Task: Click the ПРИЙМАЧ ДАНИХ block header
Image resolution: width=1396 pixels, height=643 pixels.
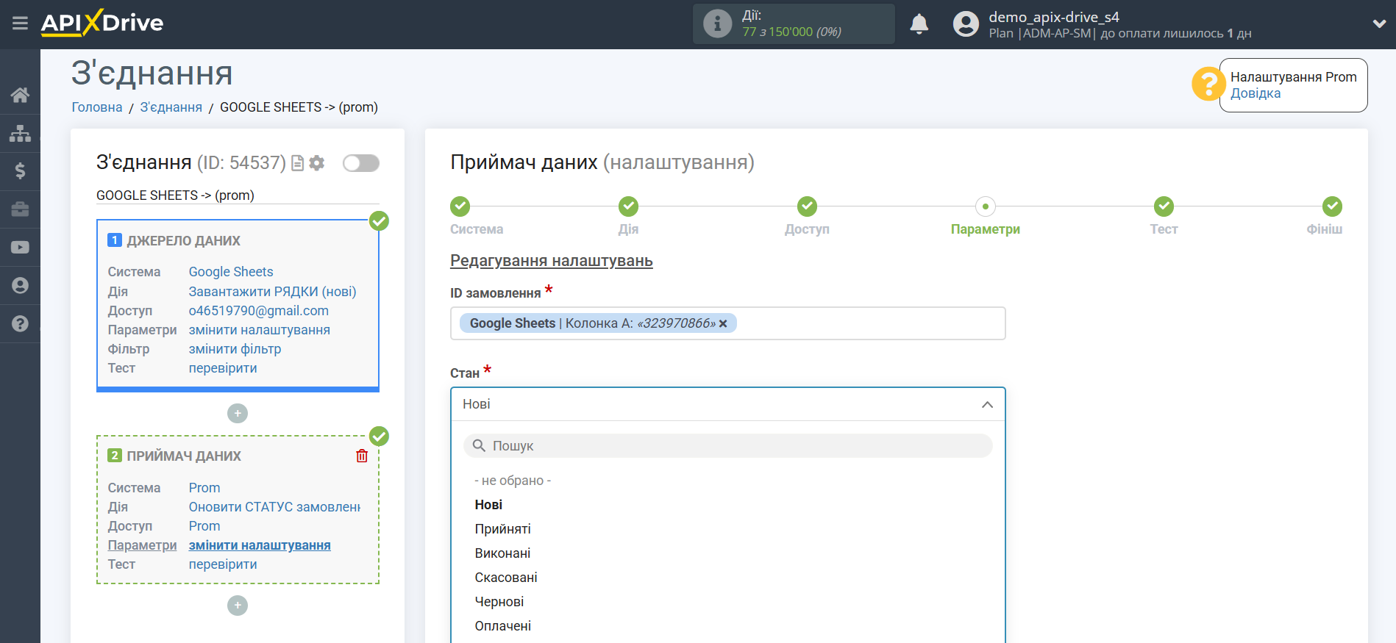Action: click(184, 456)
